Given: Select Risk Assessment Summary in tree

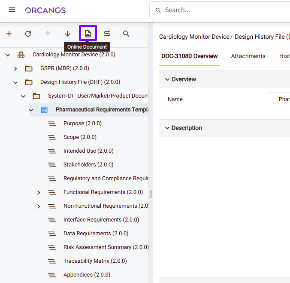Looking at the screenshot, I should [x=97, y=247].
